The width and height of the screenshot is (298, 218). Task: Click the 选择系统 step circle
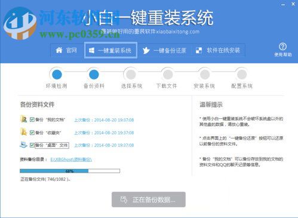click(131, 75)
